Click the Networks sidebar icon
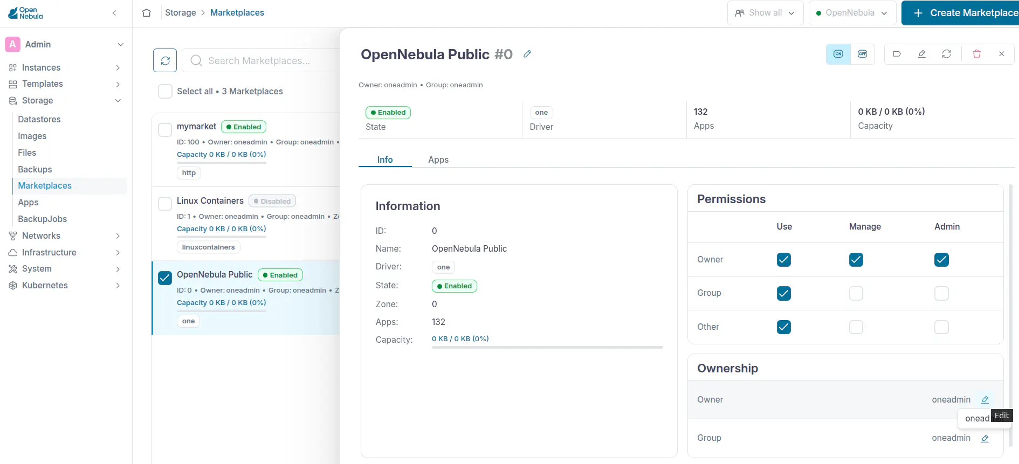 [13, 236]
